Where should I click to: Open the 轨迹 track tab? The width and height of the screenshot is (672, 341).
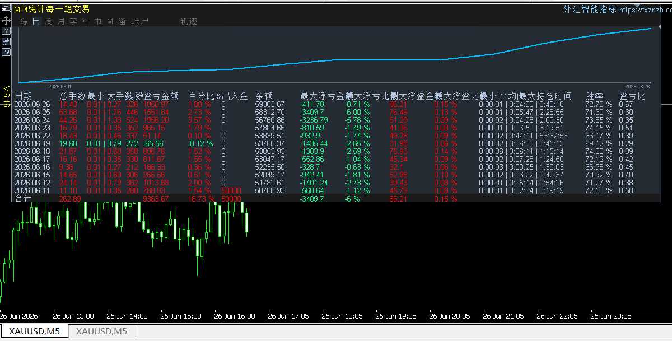click(188, 21)
